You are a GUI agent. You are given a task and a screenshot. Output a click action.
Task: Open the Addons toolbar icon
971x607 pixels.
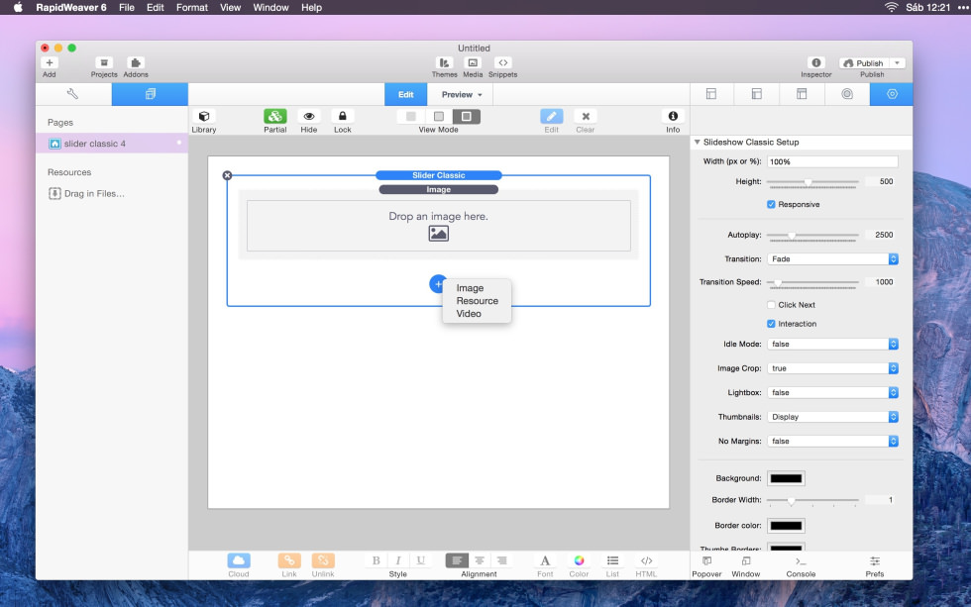click(136, 62)
